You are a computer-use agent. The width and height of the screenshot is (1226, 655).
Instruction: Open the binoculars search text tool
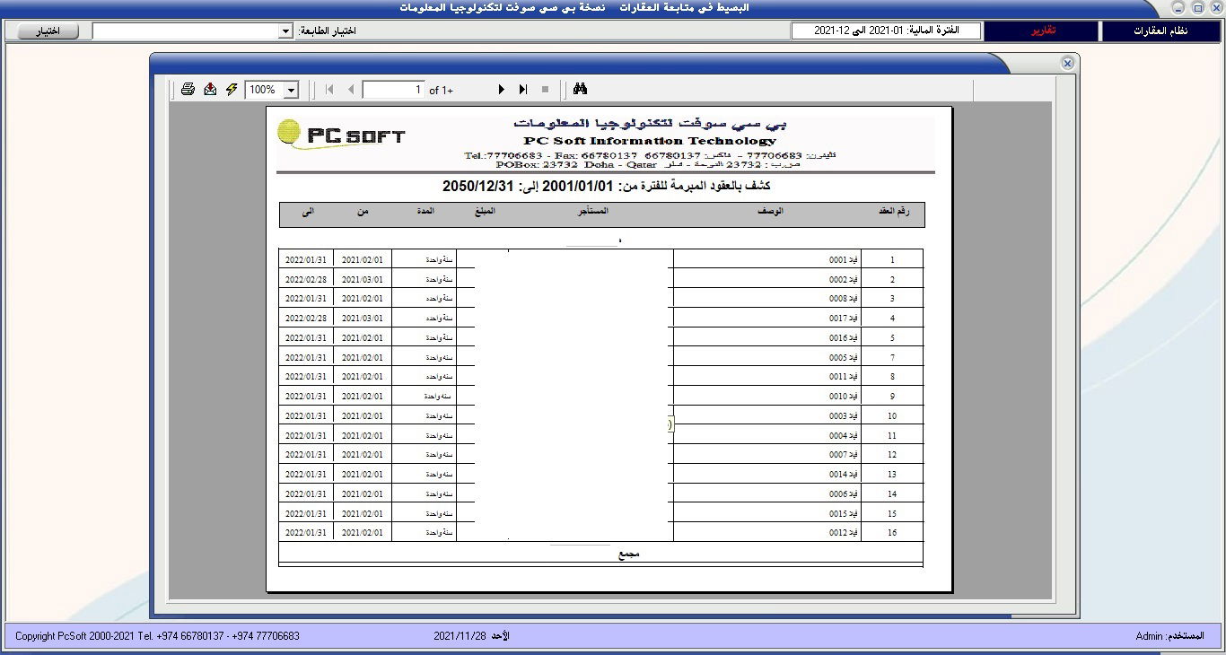point(580,89)
